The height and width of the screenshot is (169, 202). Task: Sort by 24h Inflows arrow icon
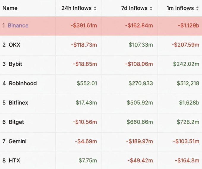95,8
